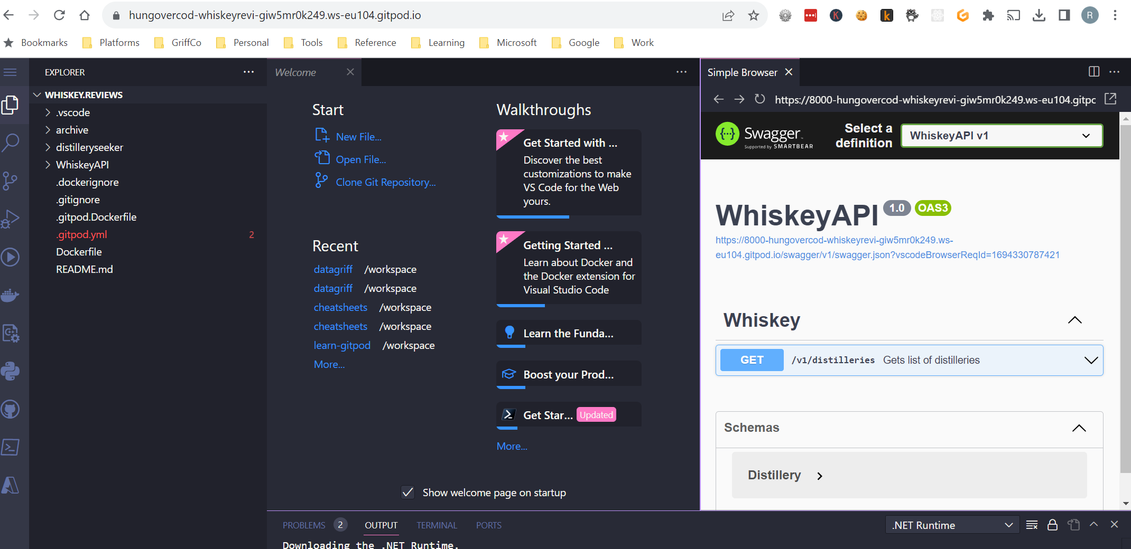The image size is (1131, 549).
Task: Open Boost your Productivity walkthrough
Action: point(569,375)
